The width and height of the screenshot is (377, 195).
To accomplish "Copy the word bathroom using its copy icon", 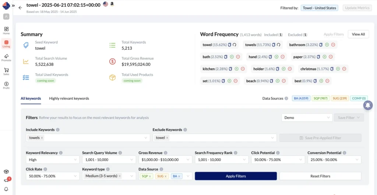I will pos(321,45).
